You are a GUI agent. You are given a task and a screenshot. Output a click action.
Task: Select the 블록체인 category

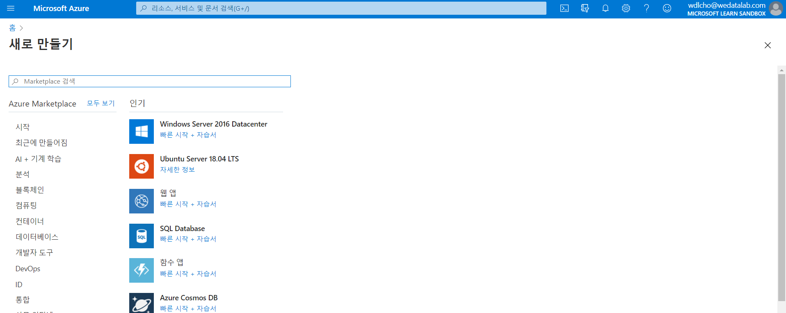pos(30,190)
